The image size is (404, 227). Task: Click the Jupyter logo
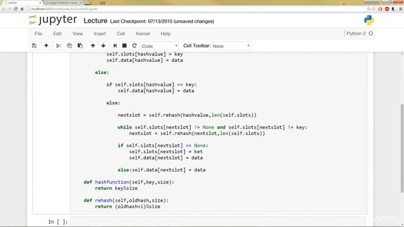click(x=53, y=20)
